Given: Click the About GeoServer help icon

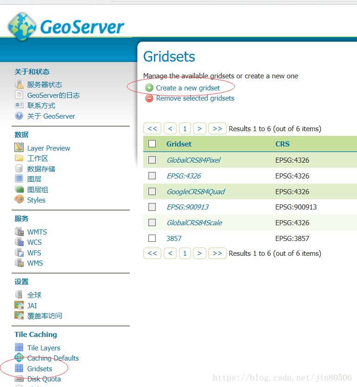Looking at the screenshot, I should point(19,115).
